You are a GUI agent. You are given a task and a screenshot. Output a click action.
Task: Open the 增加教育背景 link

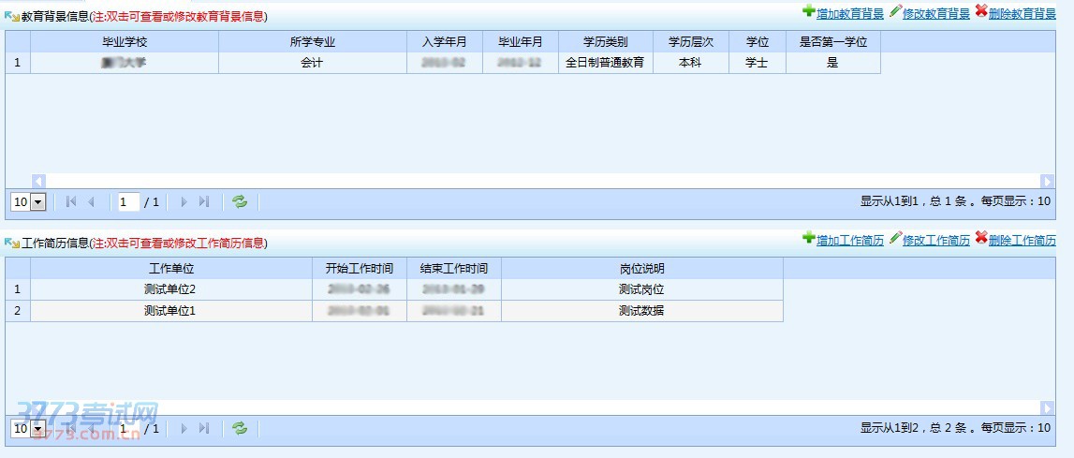click(849, 14)
